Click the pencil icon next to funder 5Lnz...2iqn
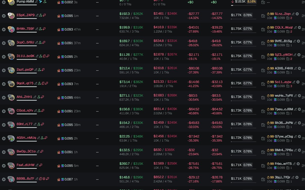305x190 pixels. pos(294,14)
